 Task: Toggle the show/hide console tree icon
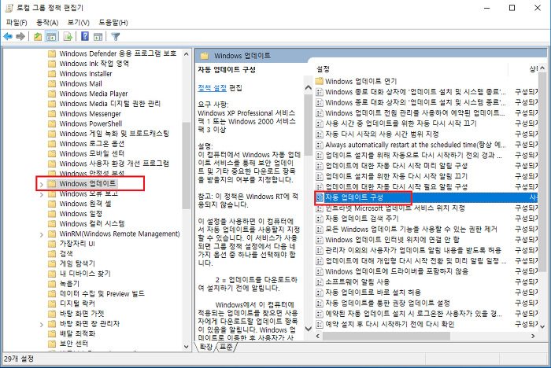(x=51, y=35)
